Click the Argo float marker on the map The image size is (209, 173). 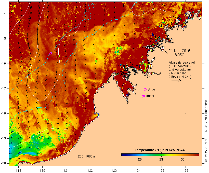50,53
